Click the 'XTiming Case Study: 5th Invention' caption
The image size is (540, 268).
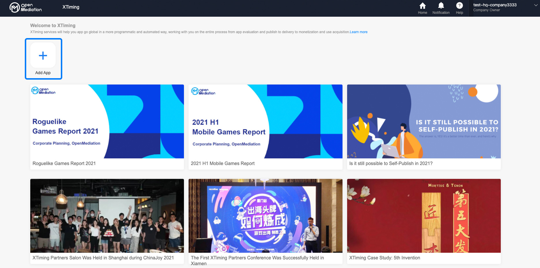coord(385,258)
